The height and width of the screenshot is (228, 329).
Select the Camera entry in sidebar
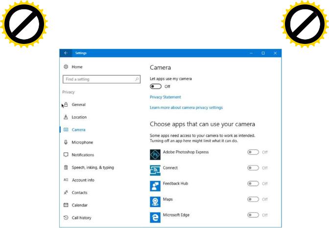(x=78, y=130)
